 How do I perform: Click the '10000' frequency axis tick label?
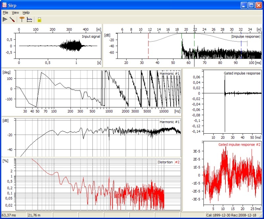point(164,111)
